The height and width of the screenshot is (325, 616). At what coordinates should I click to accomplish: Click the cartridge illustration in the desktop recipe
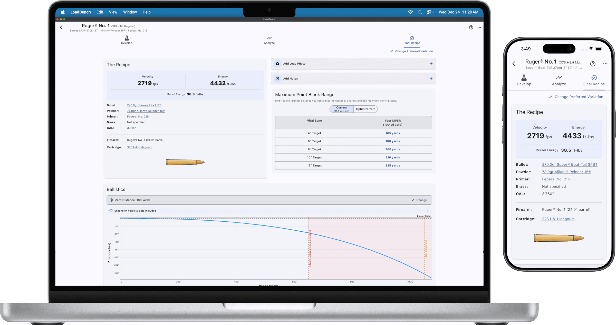pos(185,162)
